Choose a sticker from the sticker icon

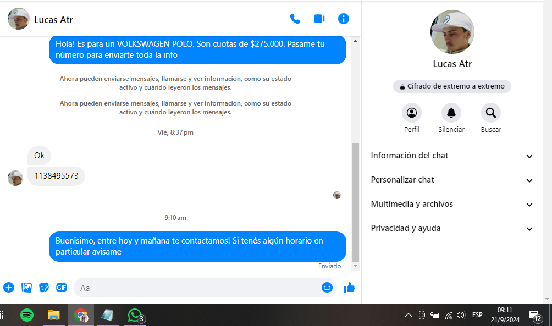click(44, 288)
